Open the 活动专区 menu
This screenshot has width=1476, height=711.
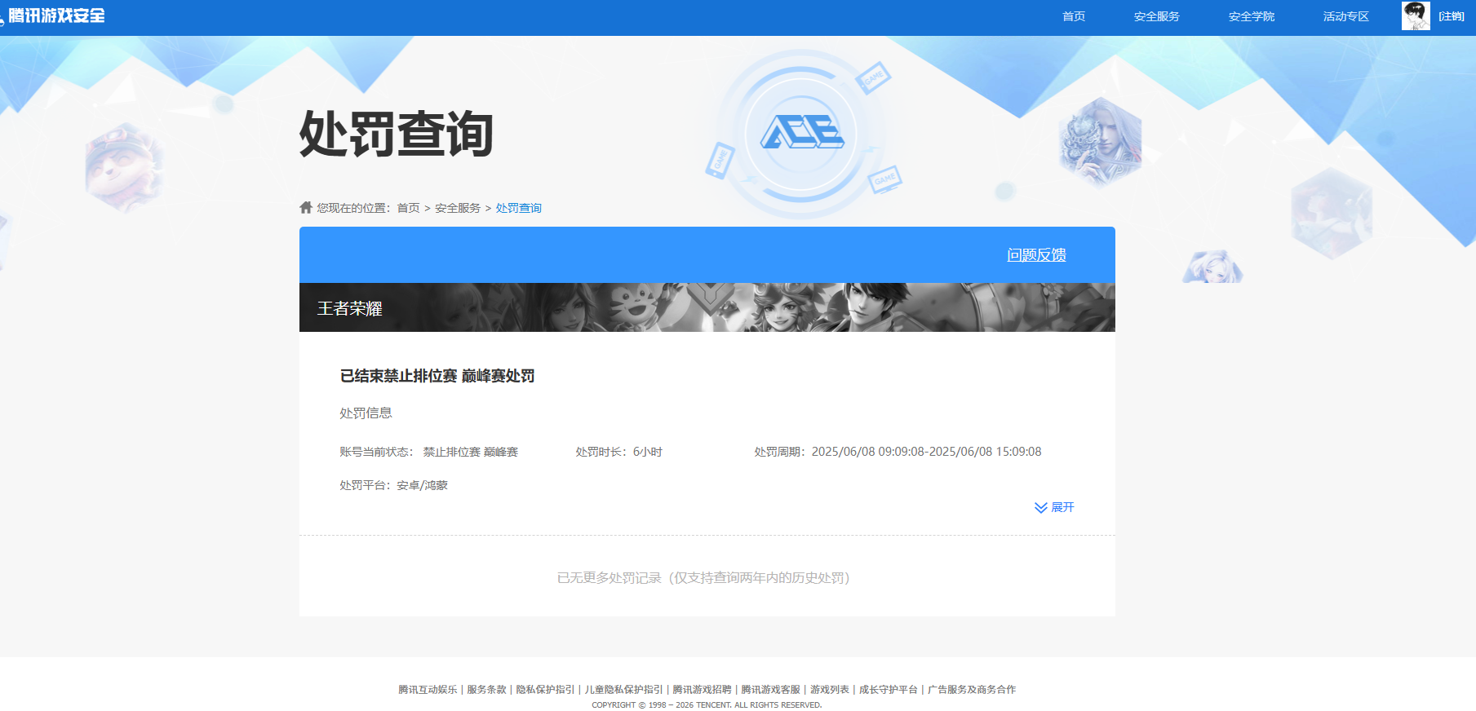[x=1345, y=16]
